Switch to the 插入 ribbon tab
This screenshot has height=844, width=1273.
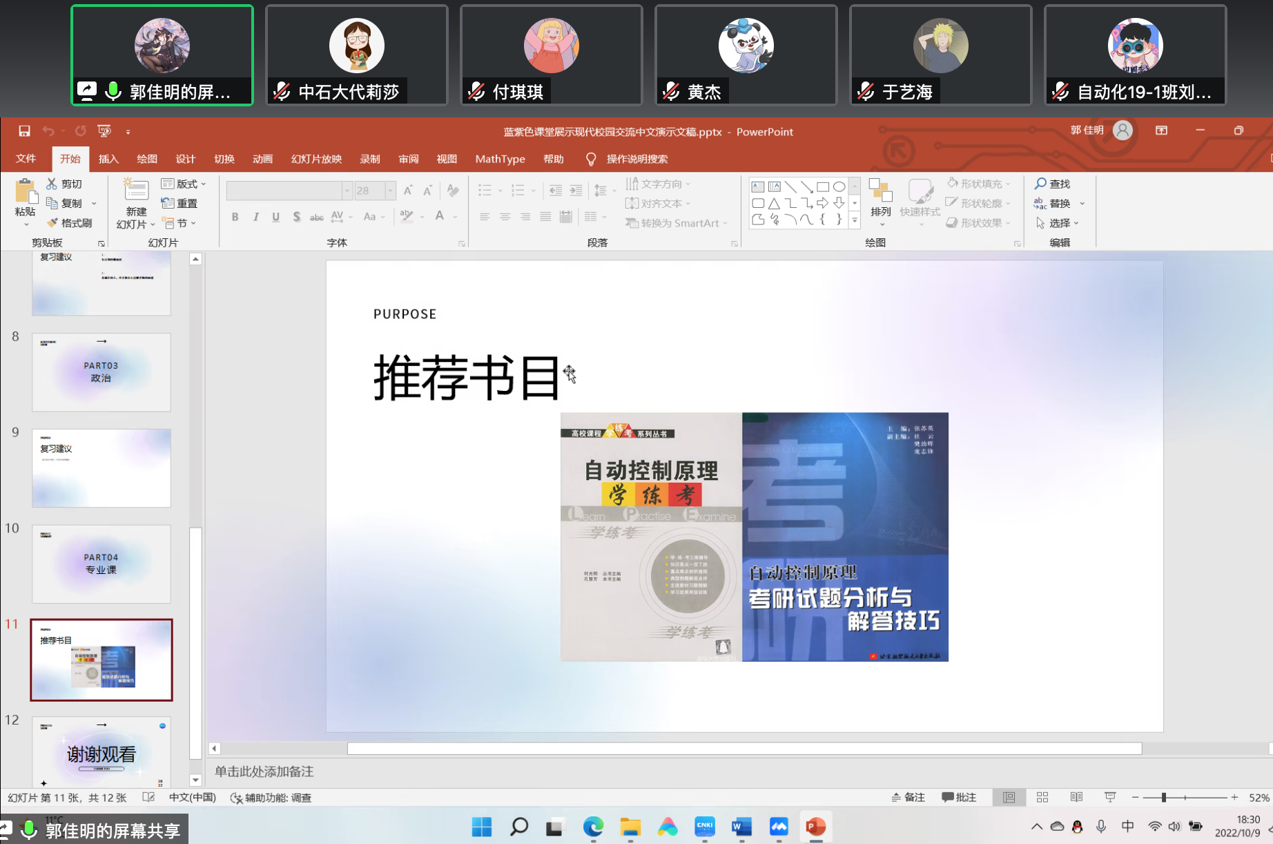(108, 159)
